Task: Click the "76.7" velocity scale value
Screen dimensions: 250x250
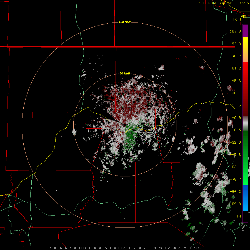Action: (x=236, y=56)
